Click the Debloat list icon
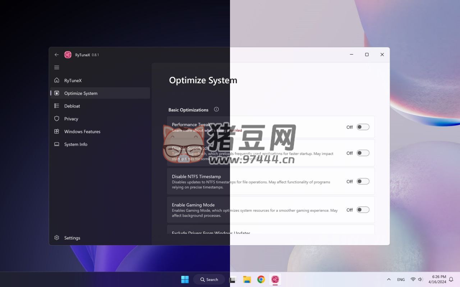Image resolution: width=460 pixels, height=287 pixels. [x=56, y=106]
